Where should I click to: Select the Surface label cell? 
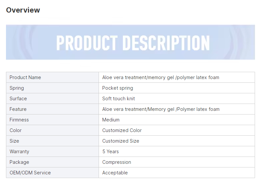tap(52, 99)
